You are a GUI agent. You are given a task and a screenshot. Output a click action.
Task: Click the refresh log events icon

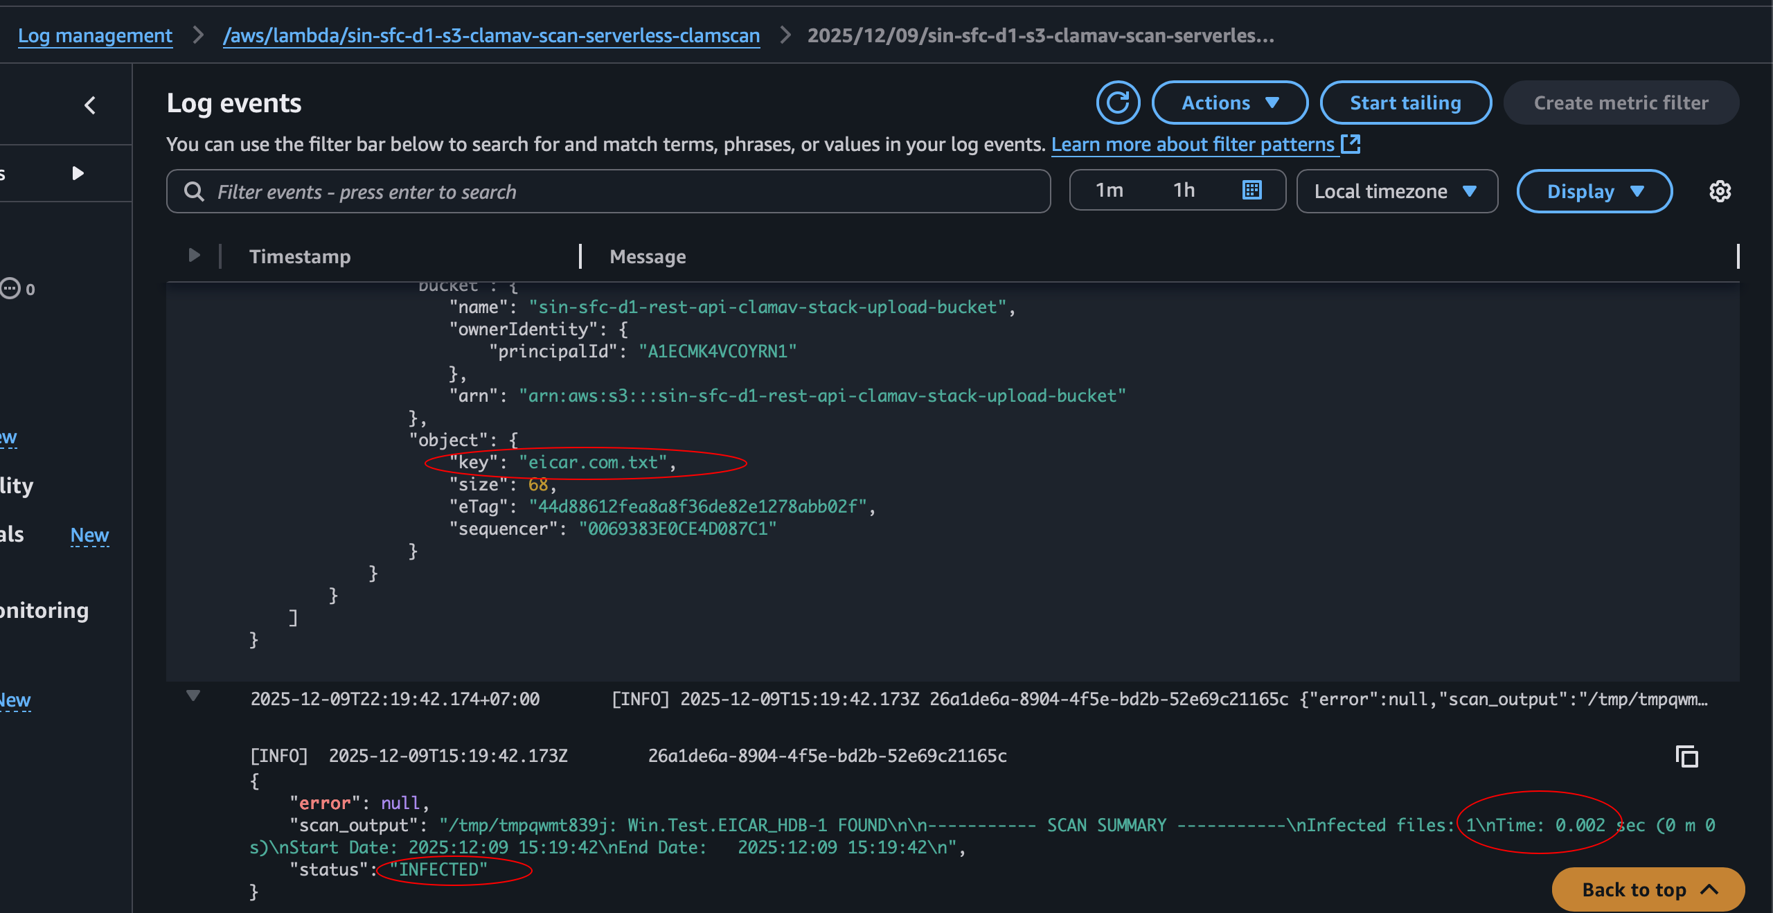tap(1118, 103)
